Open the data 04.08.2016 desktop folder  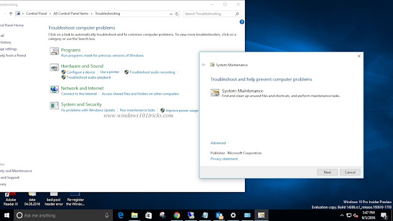point(32,199)
